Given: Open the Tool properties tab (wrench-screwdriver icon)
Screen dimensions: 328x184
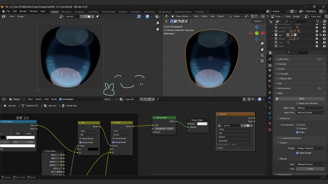Looking at the screenshot, I should [270, 59].
